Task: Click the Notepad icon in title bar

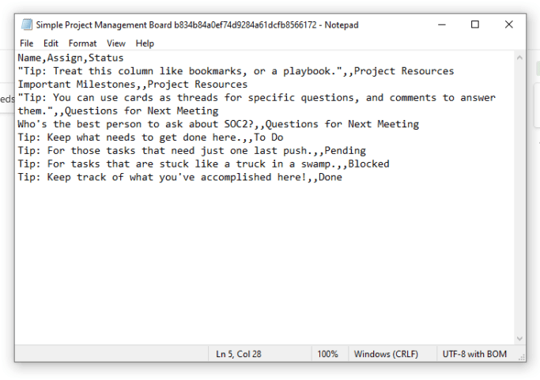Action: coord(27,24)
